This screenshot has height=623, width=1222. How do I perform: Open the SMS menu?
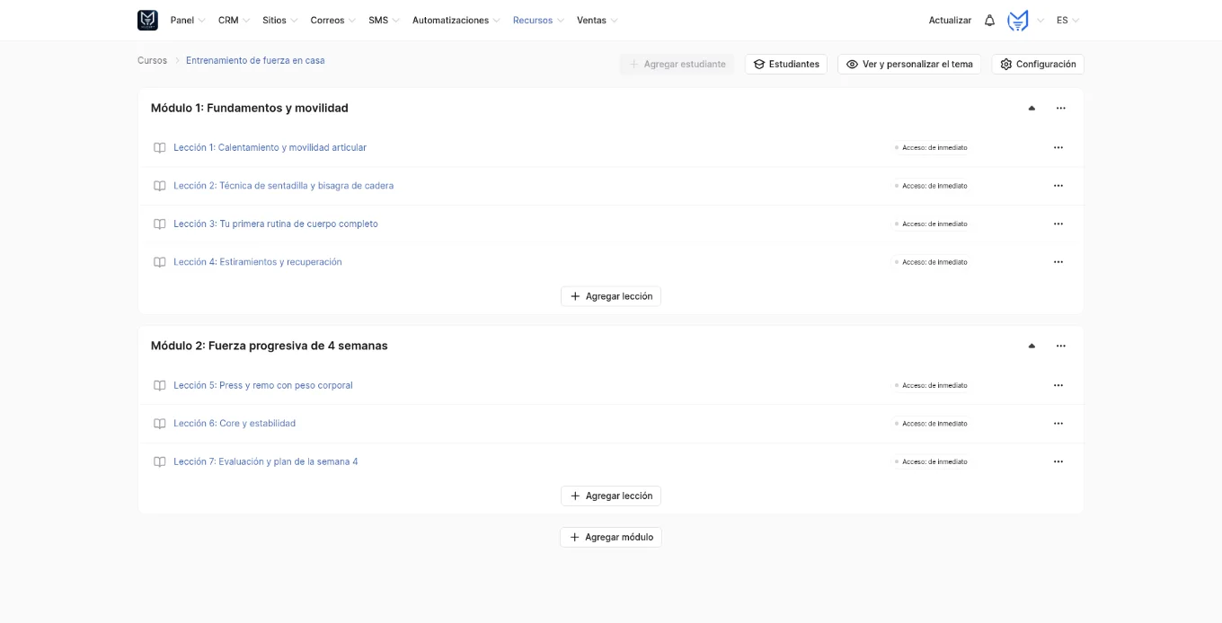coord(385,20)
